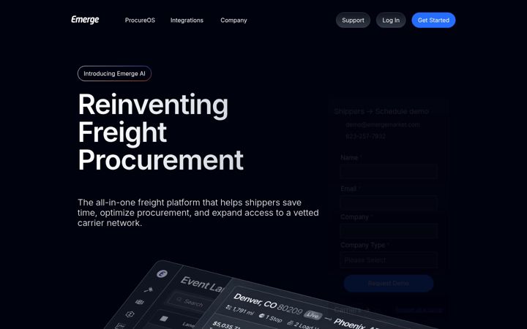This screenshot has width=527, height=329.
Task: Open the Introducing Emerge AI pill
Action: click(x=114, y=74)
